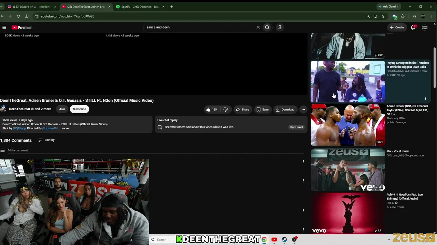Like the video (13K likes)
Screen dimensions: 437x245
coord(212,109)
